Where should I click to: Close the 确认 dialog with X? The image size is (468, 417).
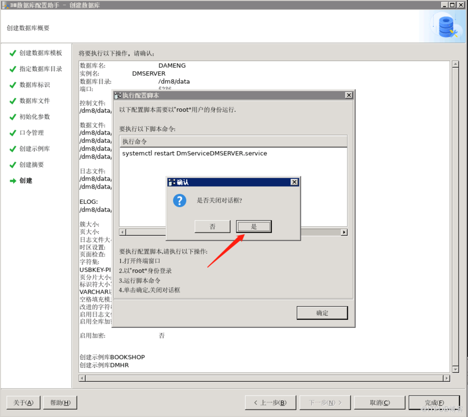(x=294, y=182)
